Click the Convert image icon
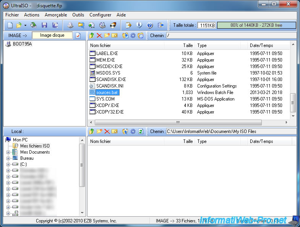 [81, 25]
